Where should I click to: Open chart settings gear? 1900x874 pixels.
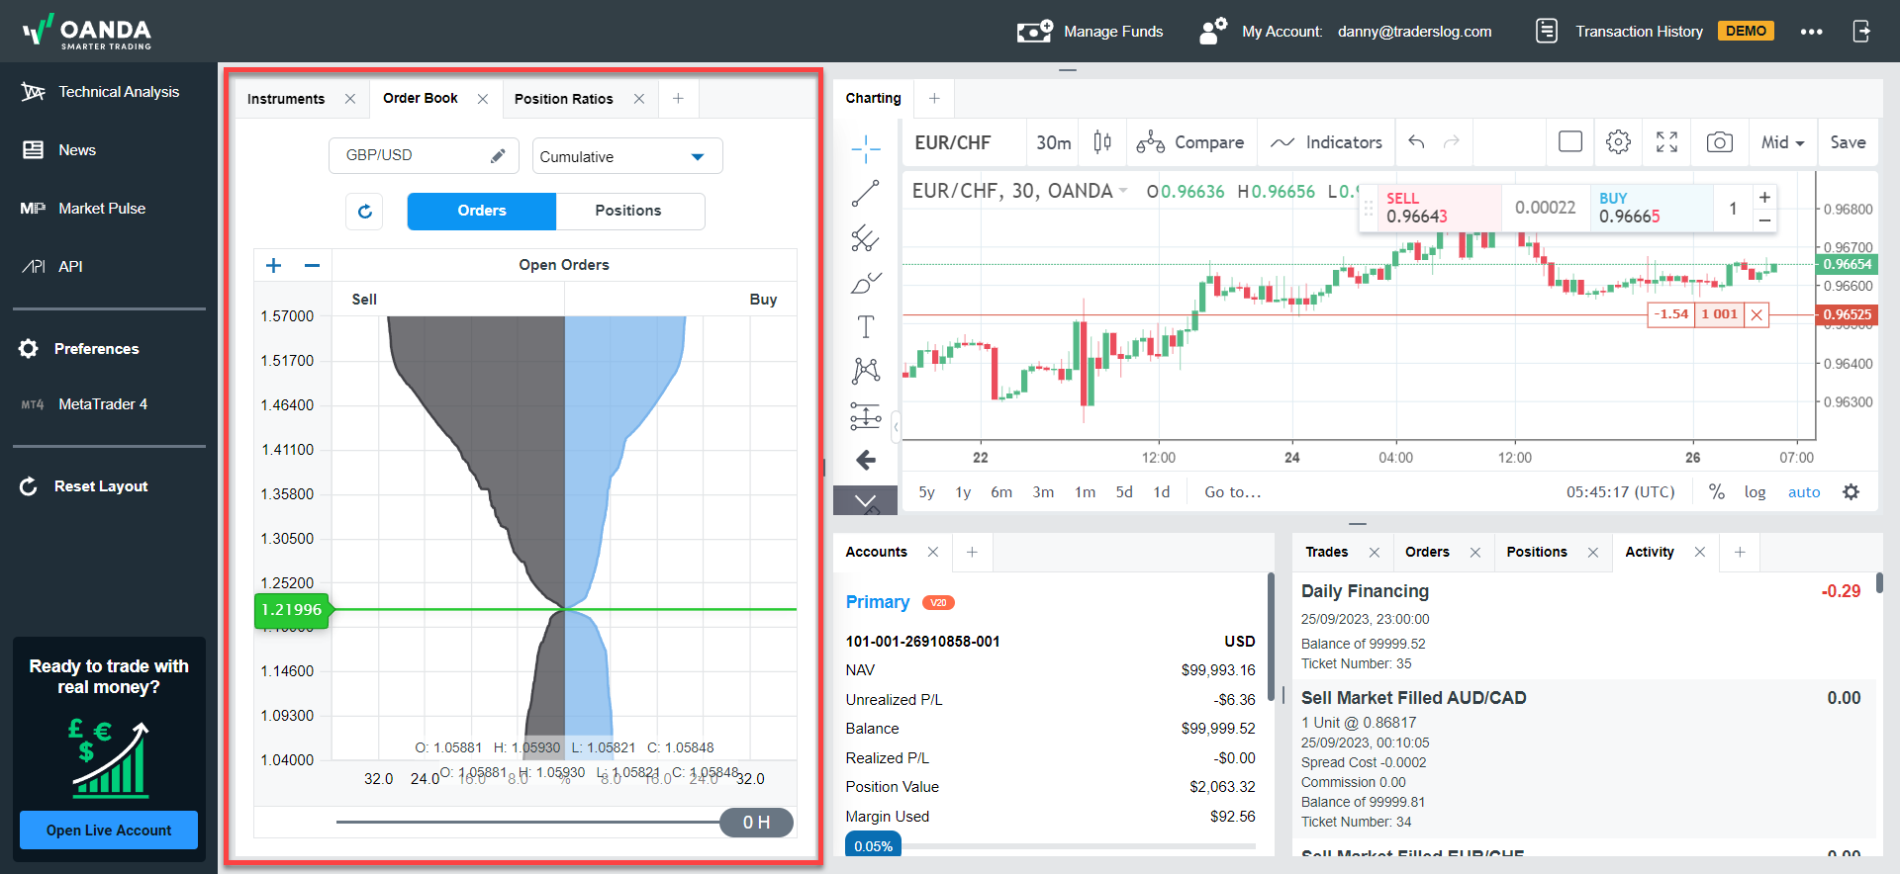click(1618, 142)
